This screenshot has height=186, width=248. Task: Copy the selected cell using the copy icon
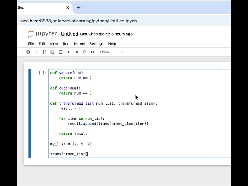click(x=52, y=52)
